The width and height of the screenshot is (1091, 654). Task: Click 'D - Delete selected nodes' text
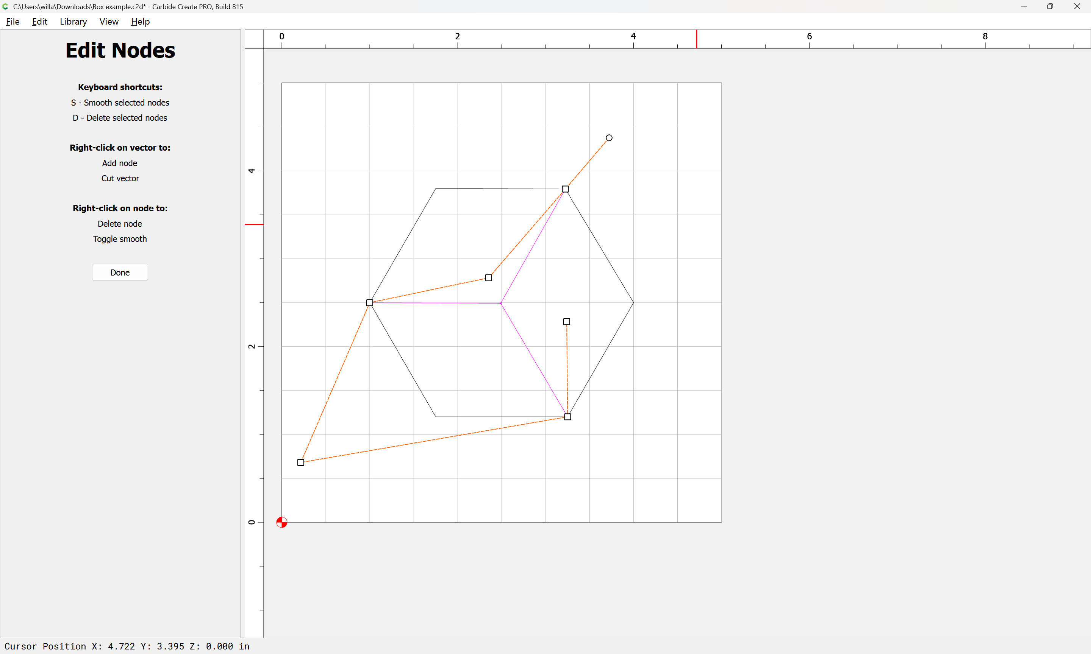click(120, 118)
